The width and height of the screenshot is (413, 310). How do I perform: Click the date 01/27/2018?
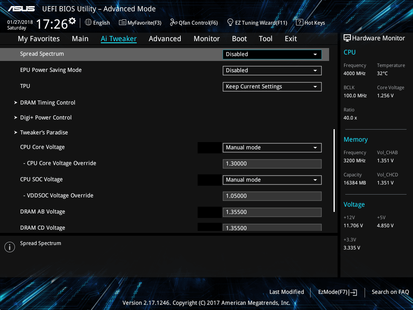coord(20,22)
